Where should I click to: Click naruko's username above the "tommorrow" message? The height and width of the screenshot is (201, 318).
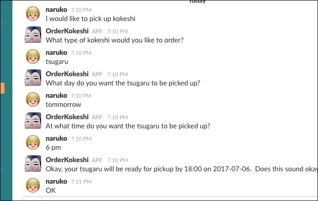click(x=57, y=95)
